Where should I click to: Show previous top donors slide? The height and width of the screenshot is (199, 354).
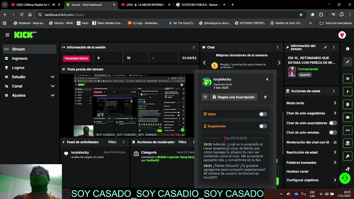(x=204, y=63)
